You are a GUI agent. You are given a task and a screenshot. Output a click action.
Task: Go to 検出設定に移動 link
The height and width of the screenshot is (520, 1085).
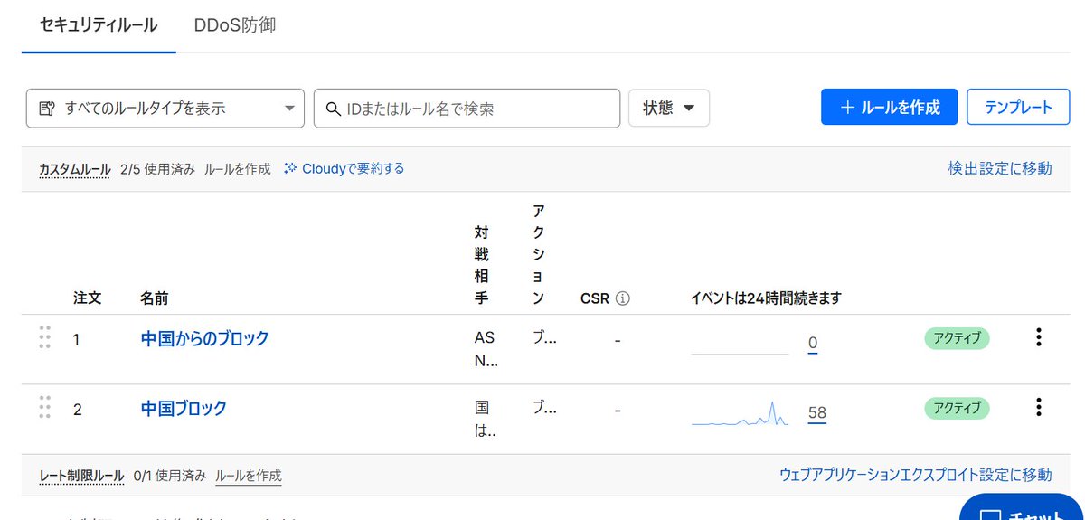(1000, 168)
